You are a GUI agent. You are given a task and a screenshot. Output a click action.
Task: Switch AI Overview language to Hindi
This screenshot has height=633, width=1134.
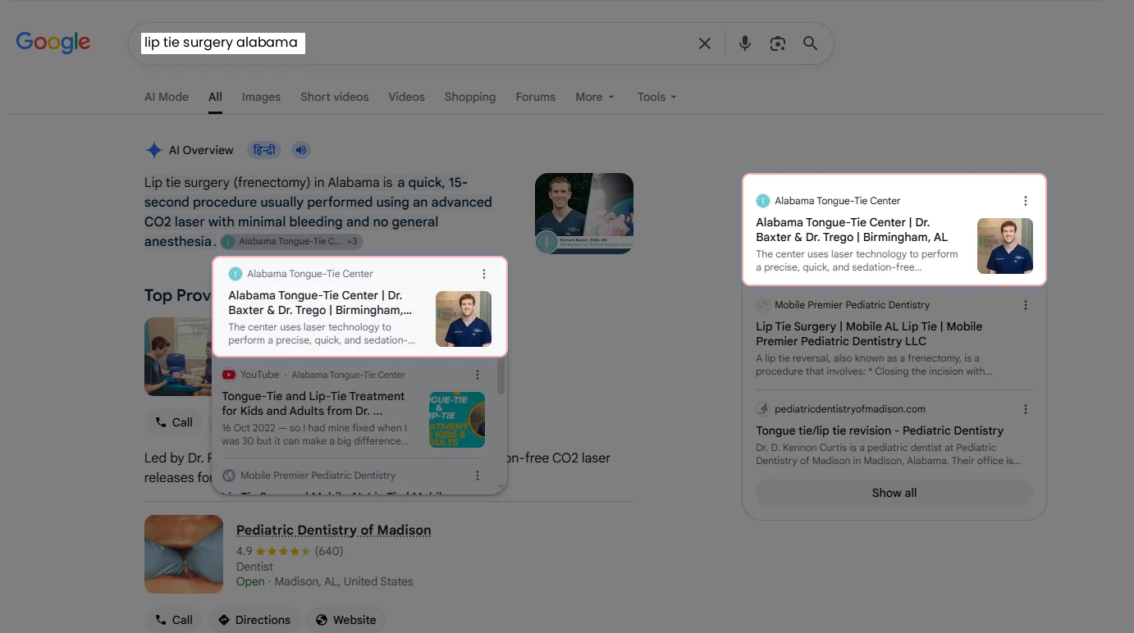pyautogui.click(x=264, y=150)
